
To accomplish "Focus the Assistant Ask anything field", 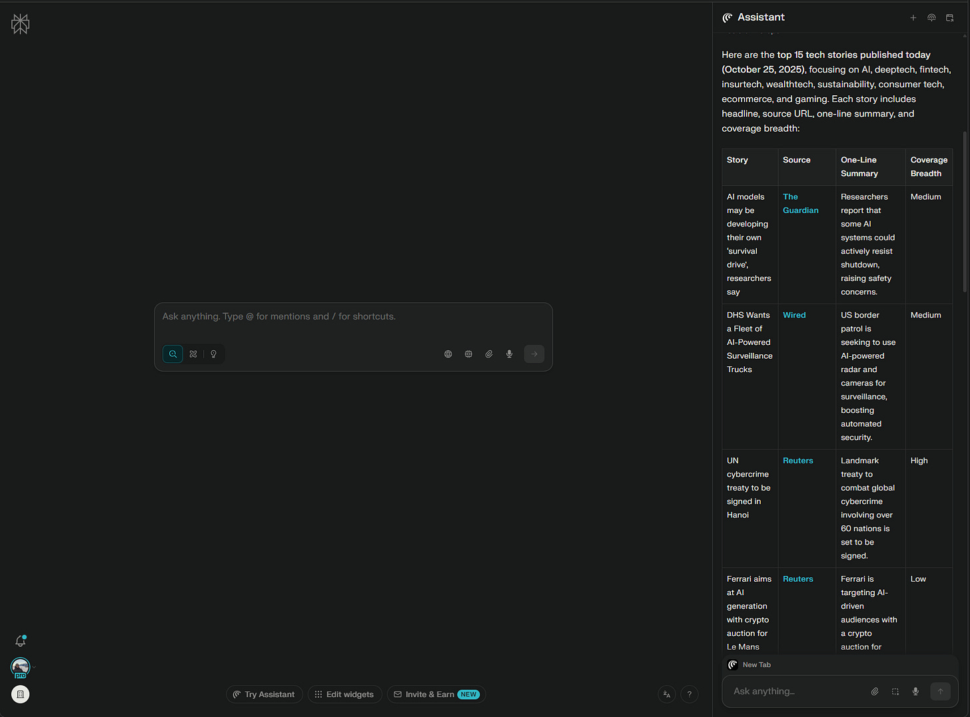I will pyautogui.click(x=796, y=692).
